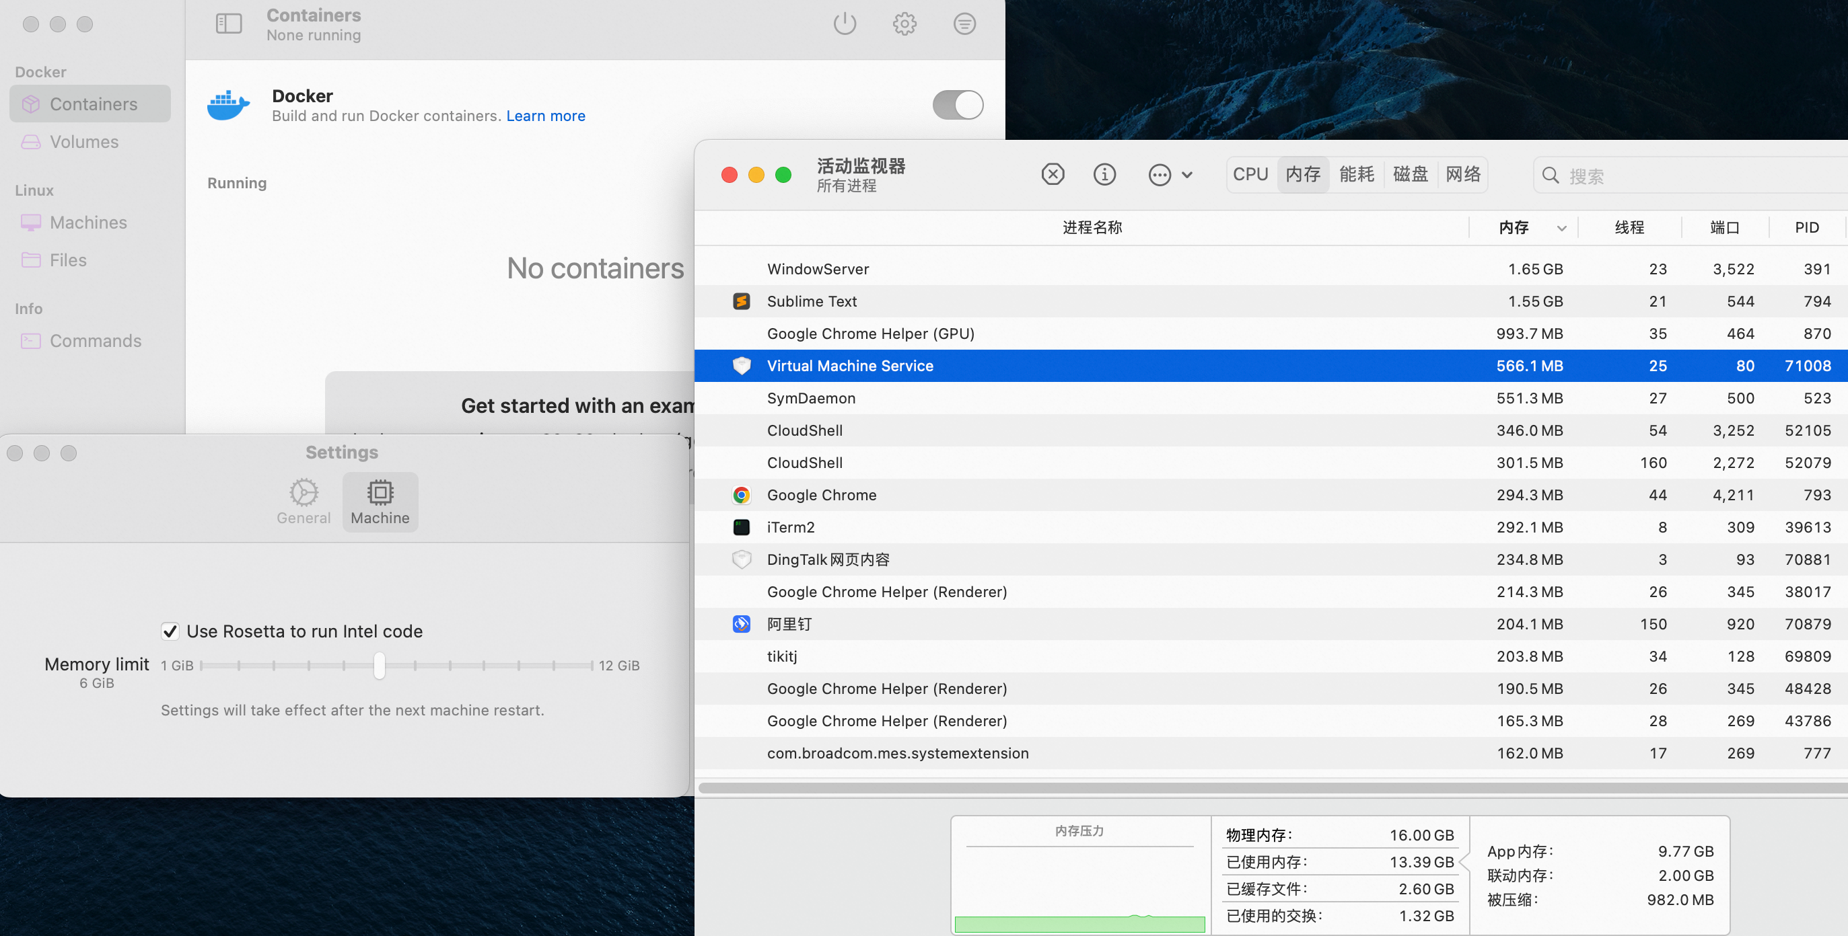Show process info via the info icon
Viewport: 1848px width, 936px height.
pos(1104,174)
